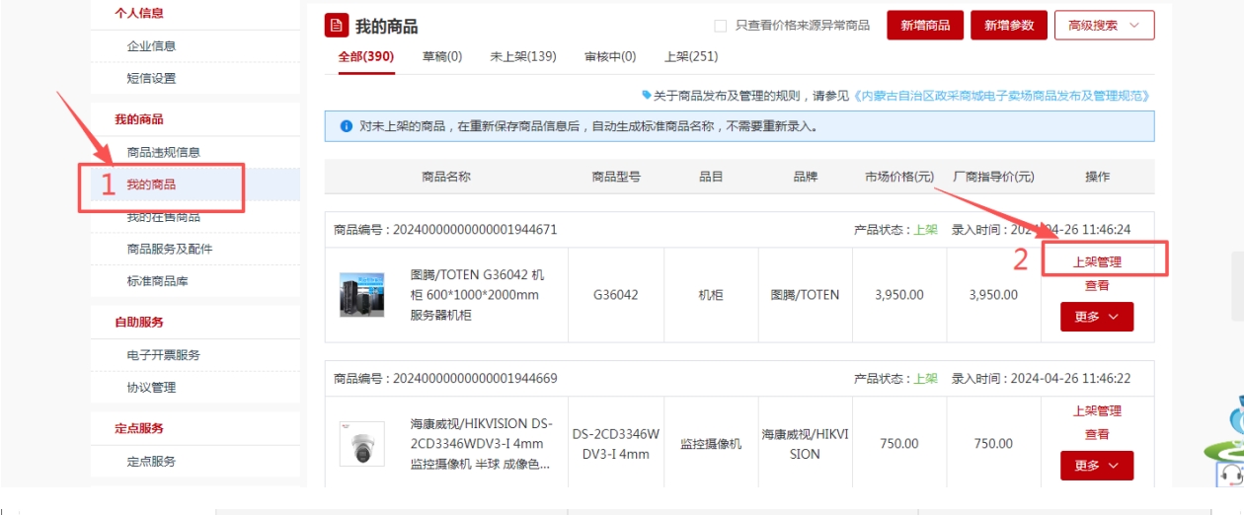Click the 新增参数 button
This screenshot has height=515, width=1244.
(1008, 26)
